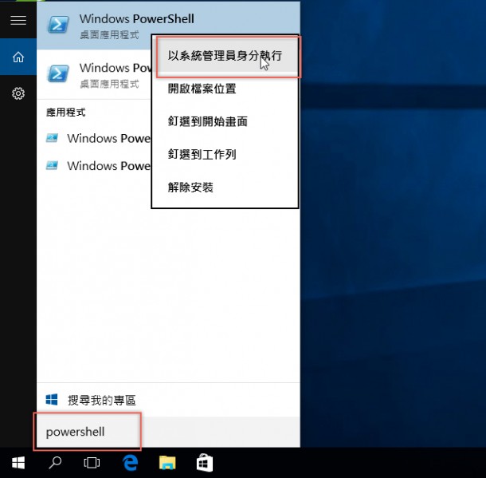Image resolution: width=486 pixels, height=478 pixels.
Task: Click the search box containing powershell
Action: [168, 432]
